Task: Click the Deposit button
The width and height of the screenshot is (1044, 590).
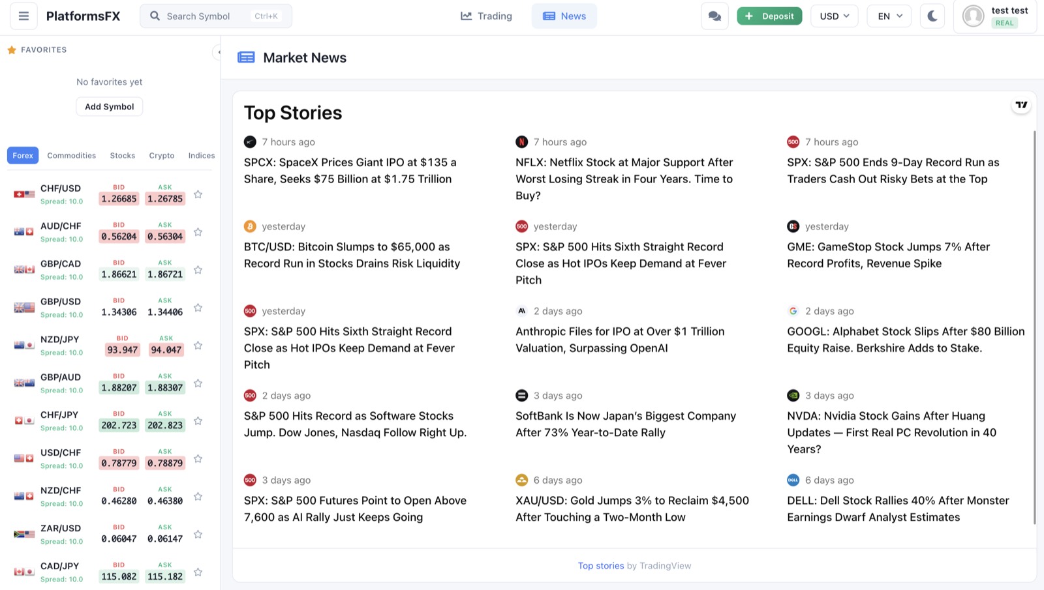Action: pyautogui.click(x=769, y=16)
